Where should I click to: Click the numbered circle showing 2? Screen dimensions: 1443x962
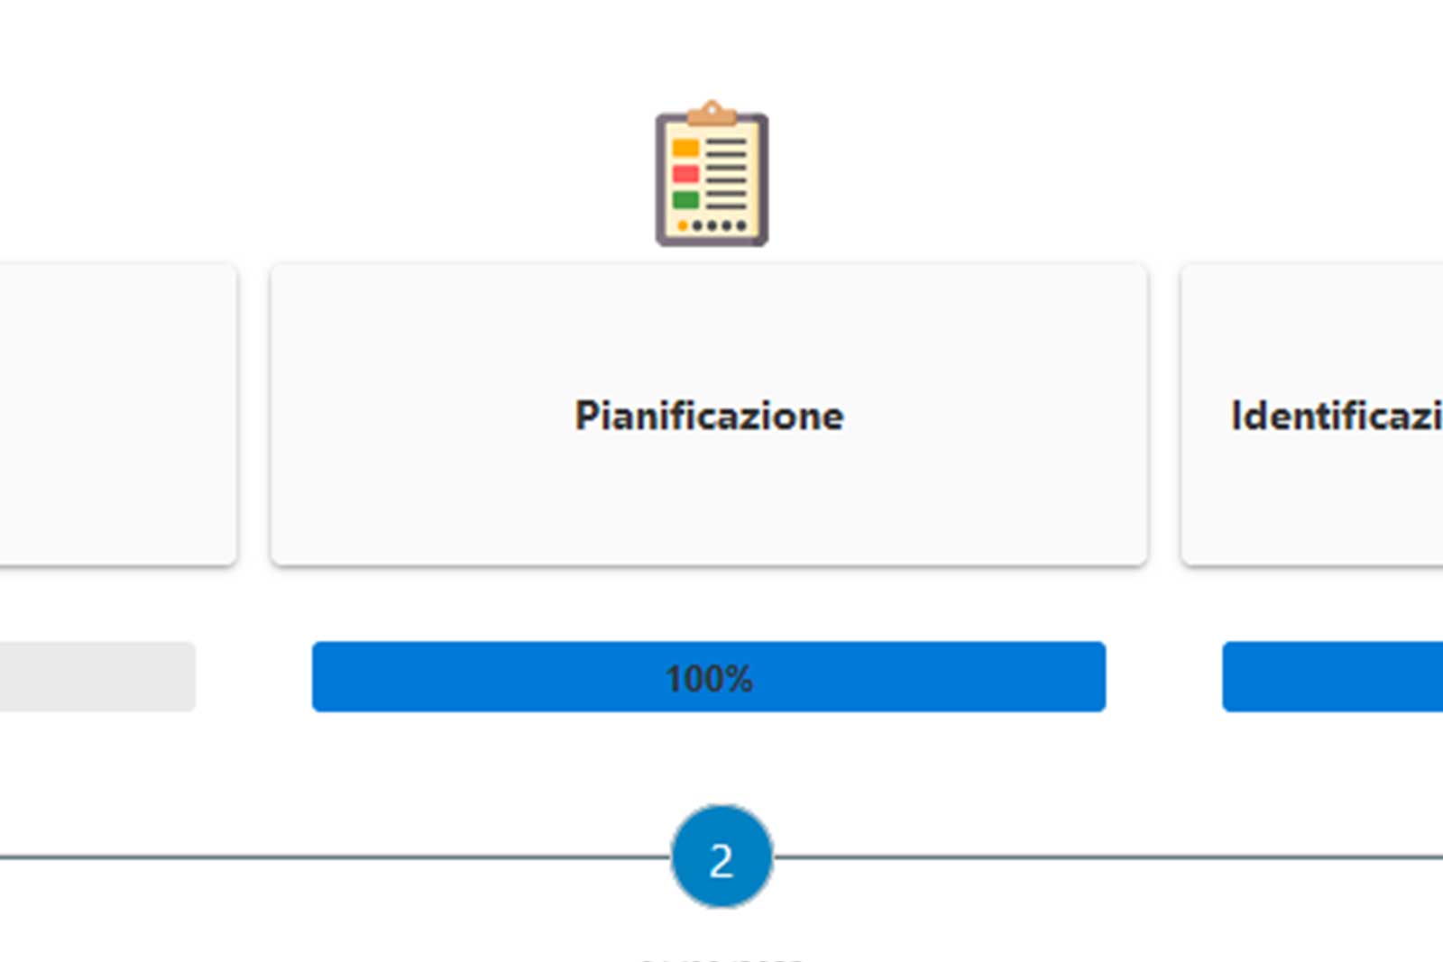click(x=720, y=858)
